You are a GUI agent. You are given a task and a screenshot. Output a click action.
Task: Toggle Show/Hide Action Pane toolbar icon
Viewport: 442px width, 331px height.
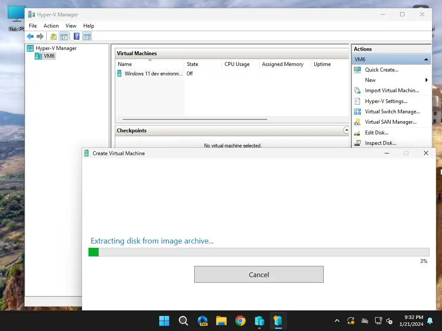[87, 36]
